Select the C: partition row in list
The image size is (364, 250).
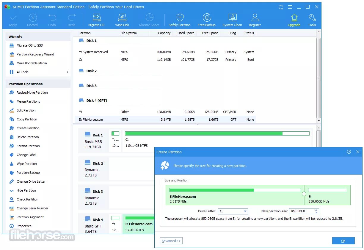(x=165, y=60)
